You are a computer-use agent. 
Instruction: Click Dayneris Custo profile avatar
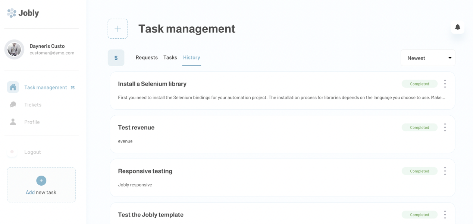pyautogui.click(x=14, y=49)
